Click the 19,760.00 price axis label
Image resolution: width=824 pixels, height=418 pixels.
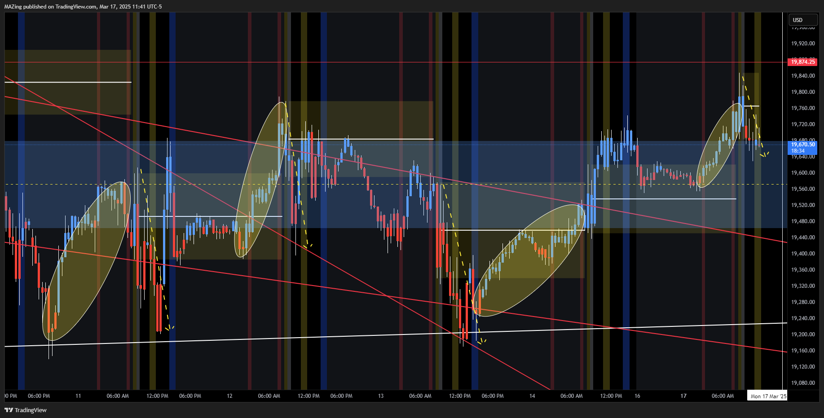point(803,108)
